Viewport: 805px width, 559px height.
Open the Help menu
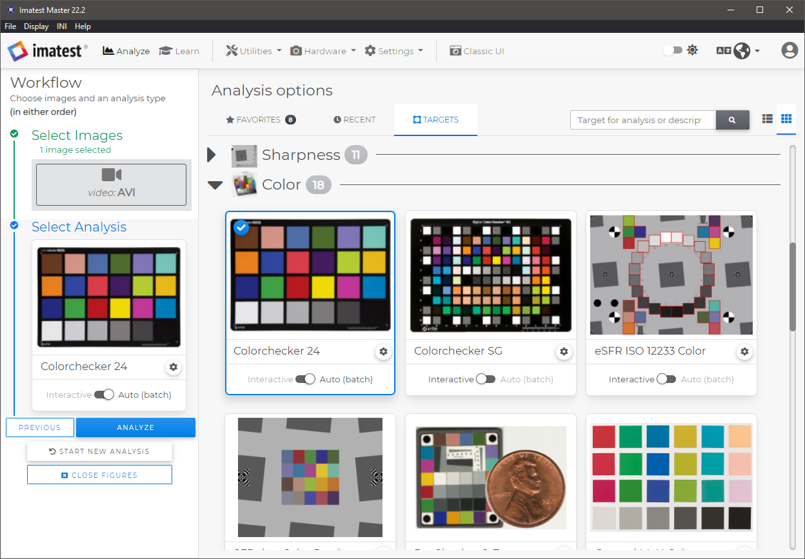(x=83, y=26)
